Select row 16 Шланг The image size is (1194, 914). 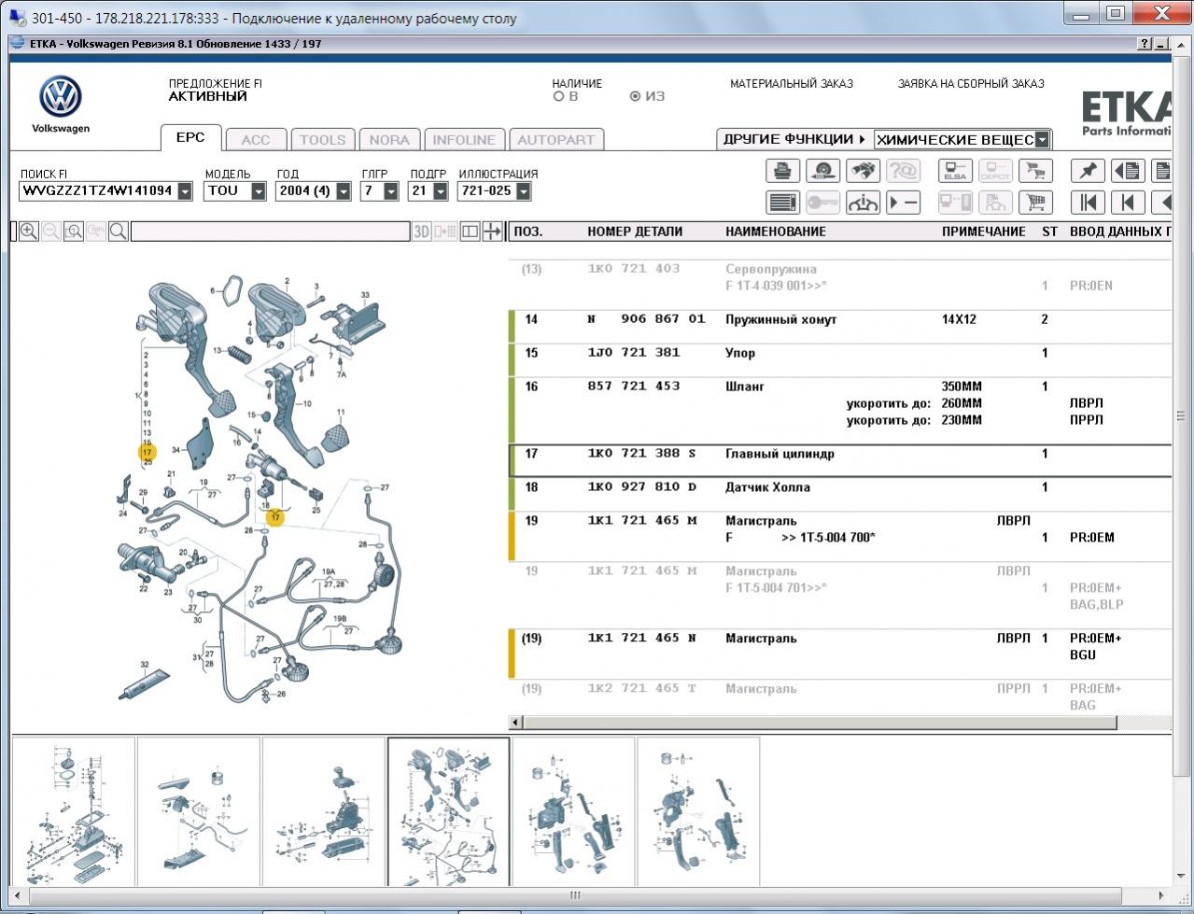tap(839, 411)
